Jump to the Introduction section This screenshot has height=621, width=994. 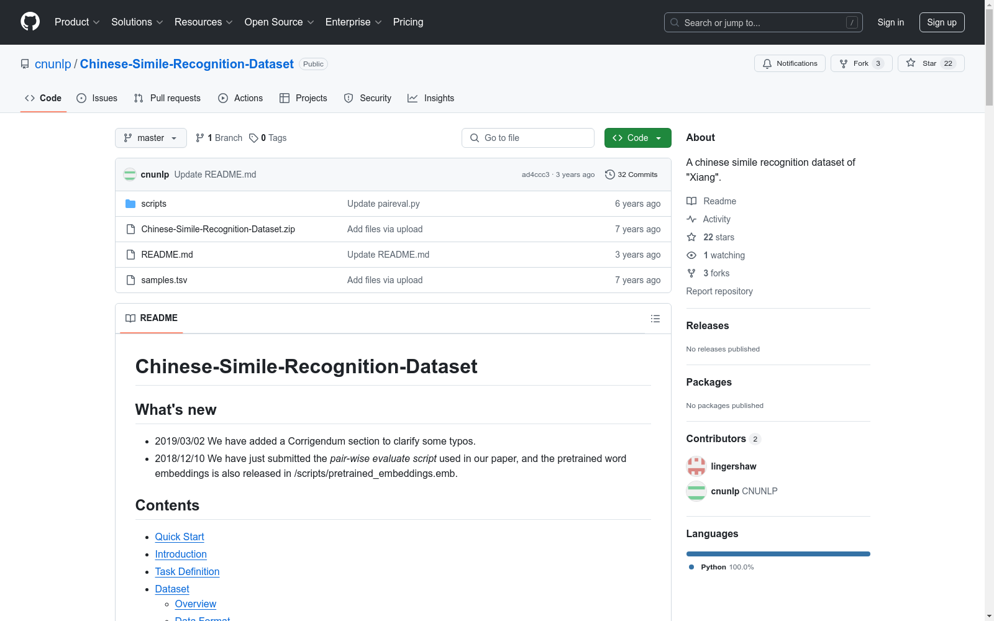tap(181, 554)
